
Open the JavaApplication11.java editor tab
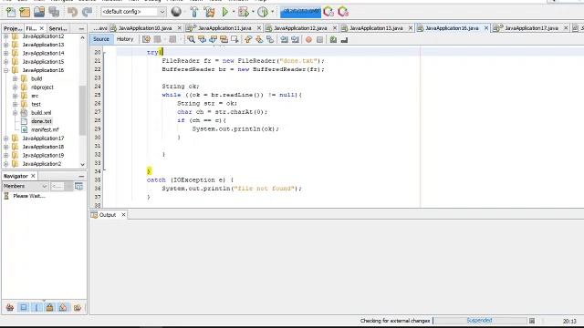(x=224, y=28)
